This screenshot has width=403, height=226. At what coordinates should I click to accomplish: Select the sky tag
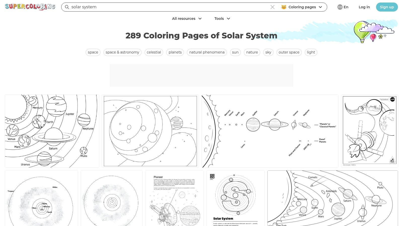coord(268,52)
